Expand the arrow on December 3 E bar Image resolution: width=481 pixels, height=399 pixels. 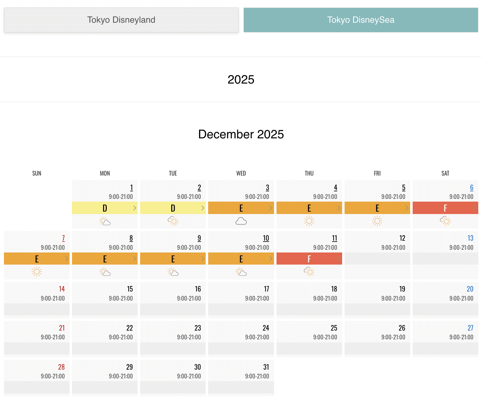[x=271, y=208]
